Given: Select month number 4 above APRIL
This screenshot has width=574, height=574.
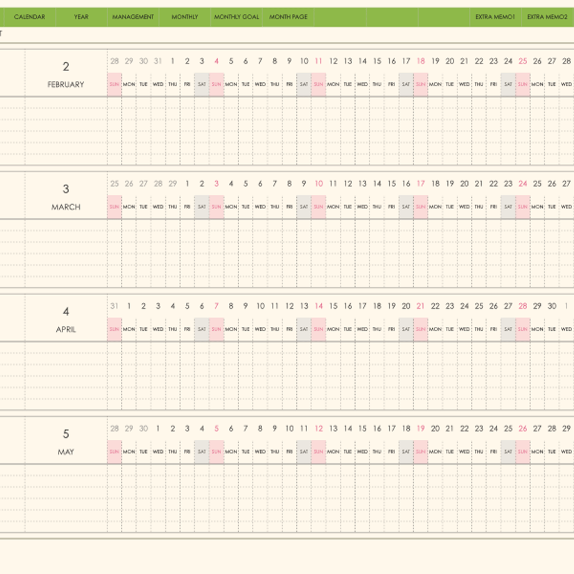Looking at the screenshot, I should pos(66,311).
